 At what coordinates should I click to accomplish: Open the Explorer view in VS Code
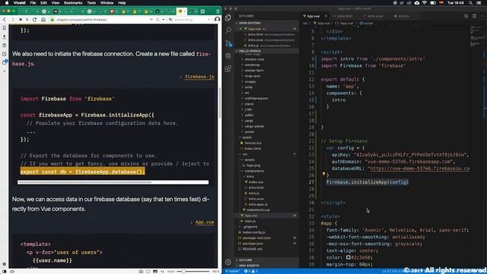228,18
